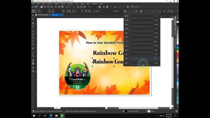Click the yellow swatch in color palette
The width and height of the screenshot is (210, 118).
pos(178,51)
